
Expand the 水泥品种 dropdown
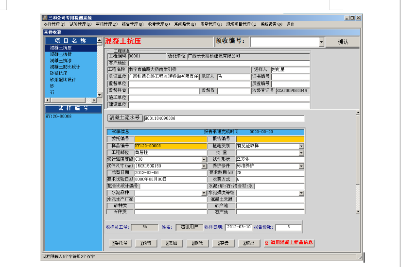[x=204, y=193]
